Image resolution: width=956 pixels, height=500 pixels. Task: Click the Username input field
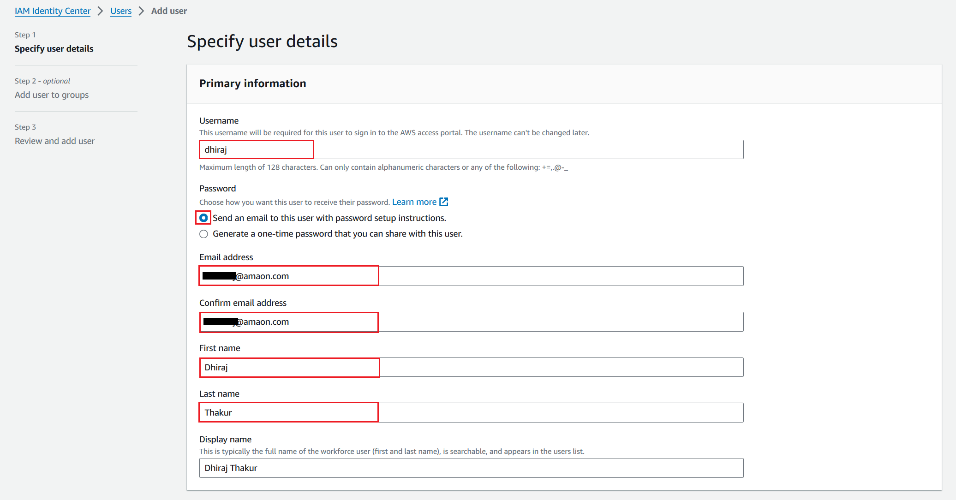click(471, 149)
